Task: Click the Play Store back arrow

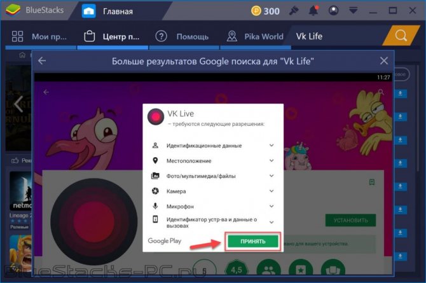Action: click(46, 92)
